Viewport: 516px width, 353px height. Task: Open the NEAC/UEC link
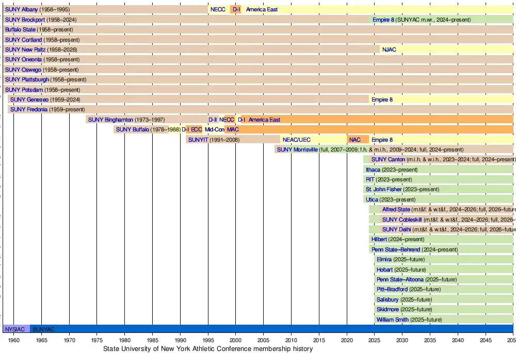pos(297,140)
